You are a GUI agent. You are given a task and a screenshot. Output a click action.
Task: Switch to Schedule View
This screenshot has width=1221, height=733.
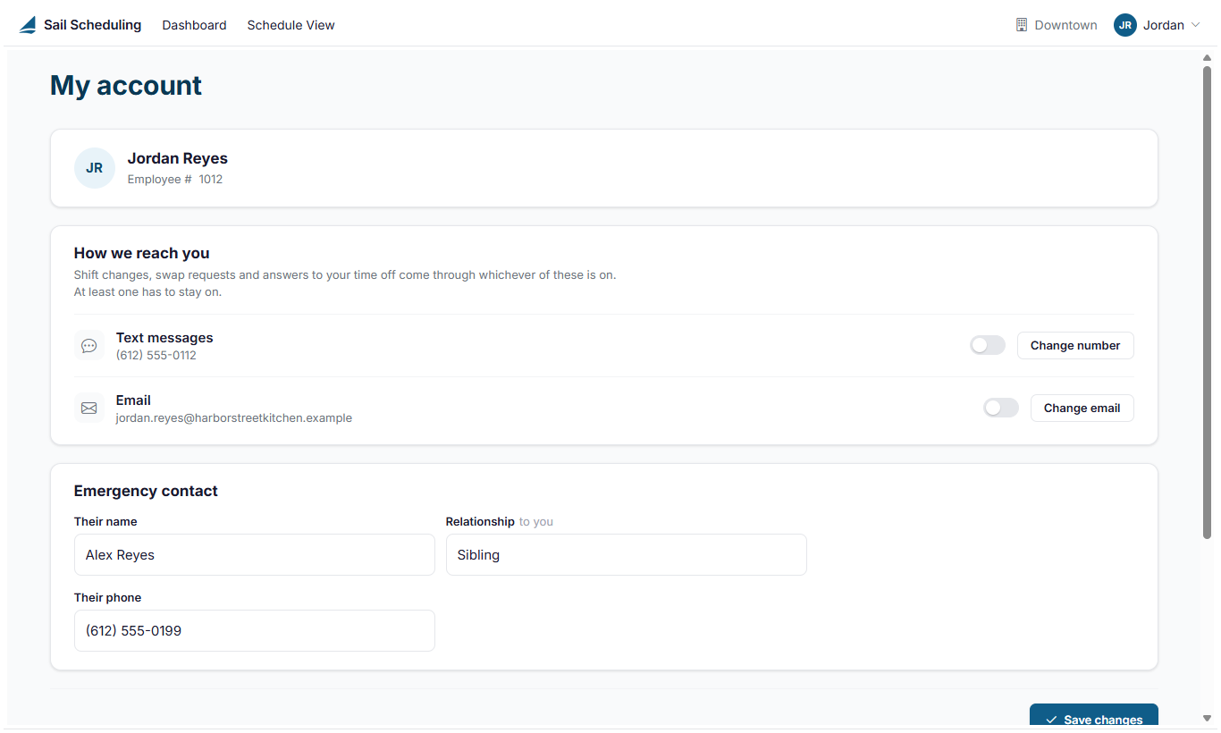tap(291, 25)
